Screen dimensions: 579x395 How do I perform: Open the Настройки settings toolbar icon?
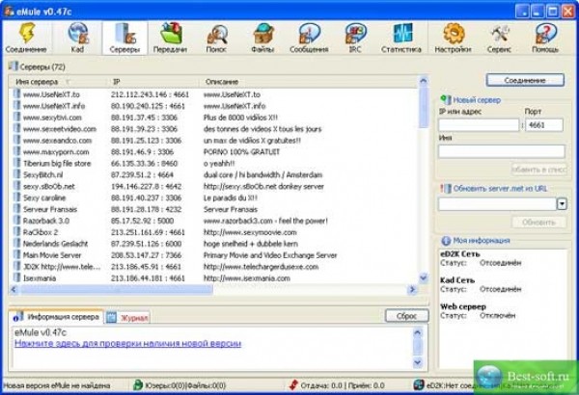point(453,38)
